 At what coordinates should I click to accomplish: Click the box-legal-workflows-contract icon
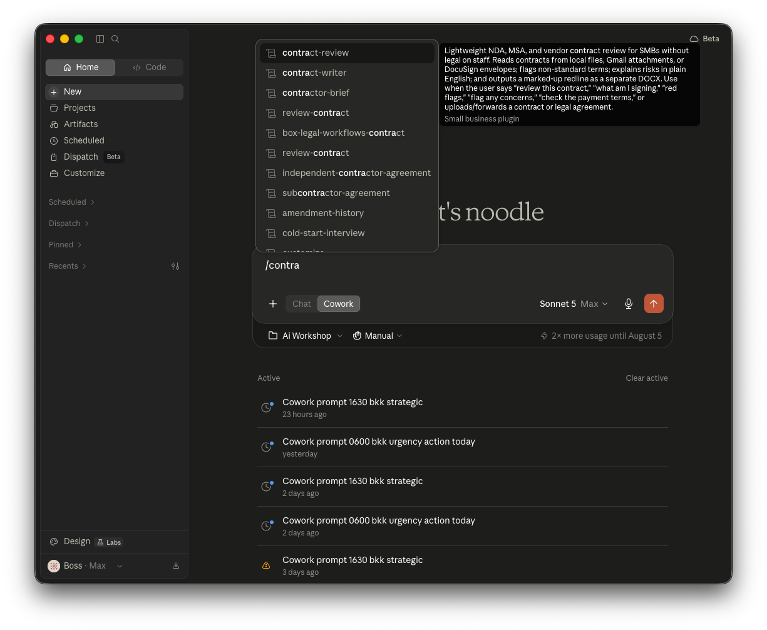[x=271, y=133]
